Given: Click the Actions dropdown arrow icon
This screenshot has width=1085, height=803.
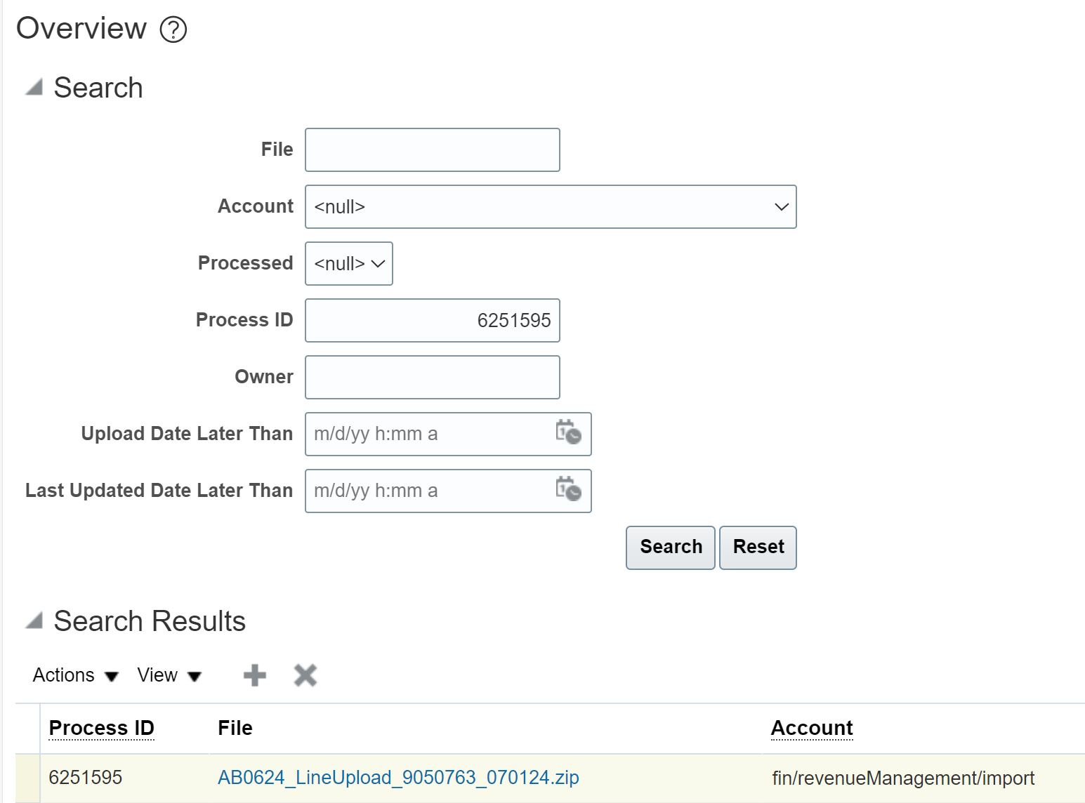Looking at the screenshot, I should pos(111,677).
